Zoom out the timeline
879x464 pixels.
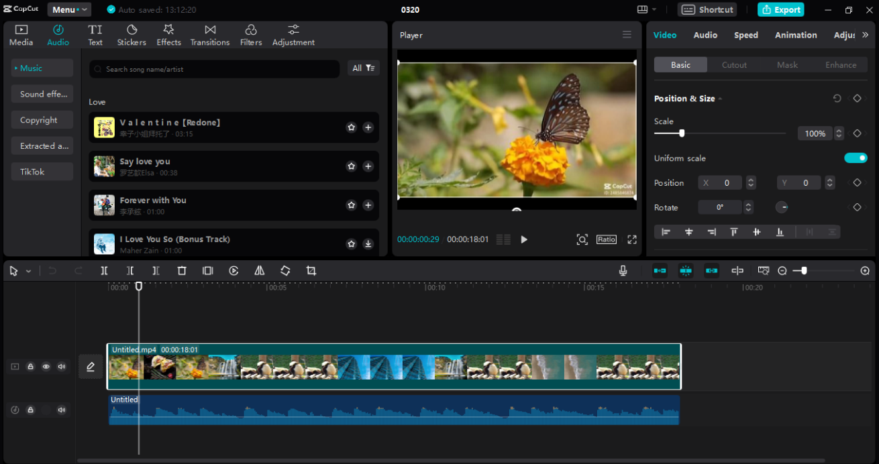point(782,271)
